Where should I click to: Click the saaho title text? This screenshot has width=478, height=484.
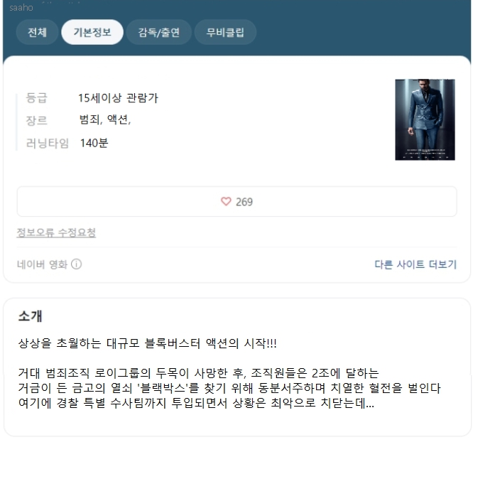click(21, 7)
